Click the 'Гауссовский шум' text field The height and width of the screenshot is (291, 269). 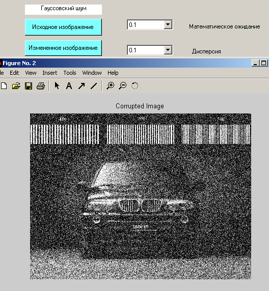[x=63, y=10]
